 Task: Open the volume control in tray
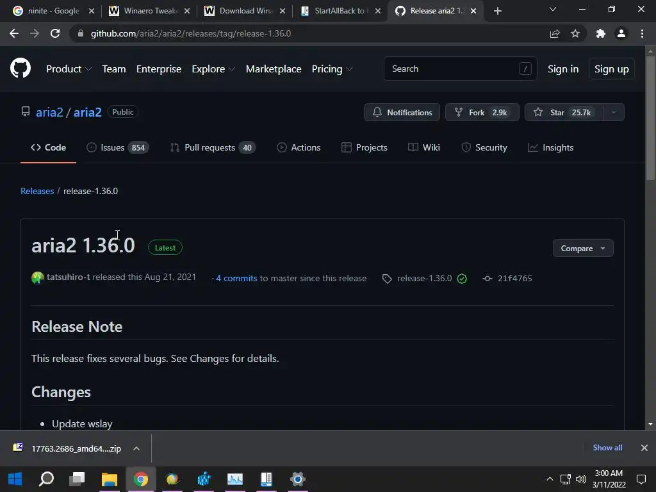click(x=580, y=479)
